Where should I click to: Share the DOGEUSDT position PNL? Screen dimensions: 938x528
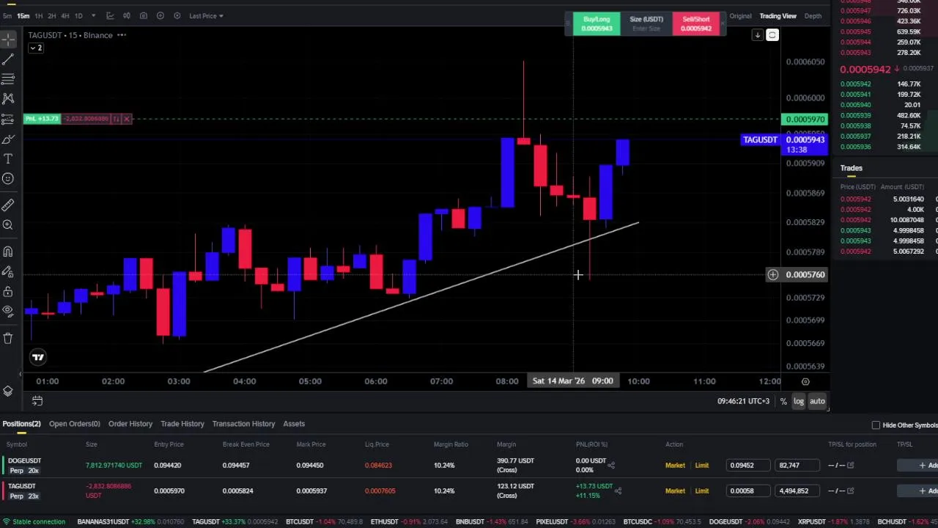(x=610, y=465)
